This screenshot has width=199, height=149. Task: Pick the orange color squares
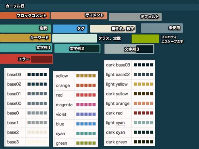(86, 85)
